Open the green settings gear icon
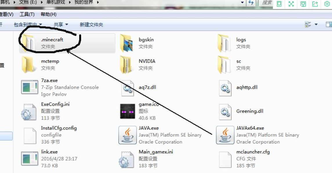 [x=327, y=4]
